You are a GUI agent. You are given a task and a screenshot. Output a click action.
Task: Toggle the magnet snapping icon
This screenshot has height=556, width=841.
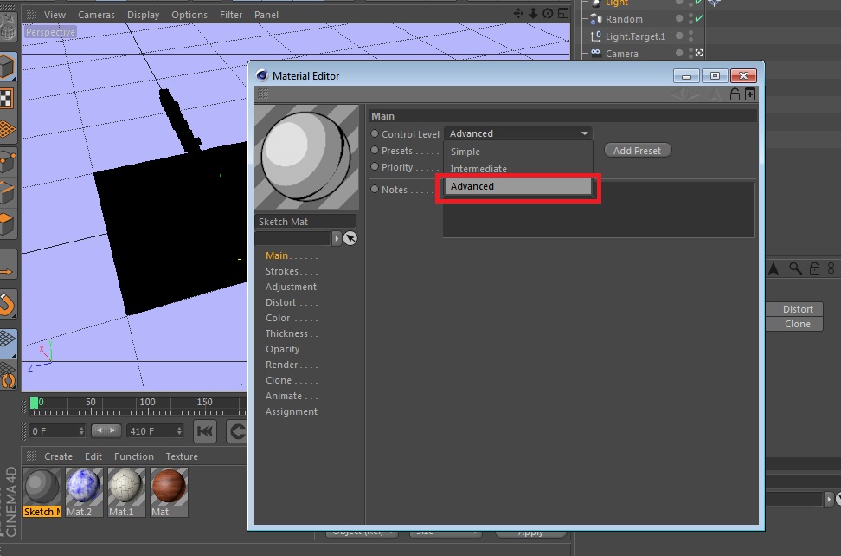click(8, 304)
